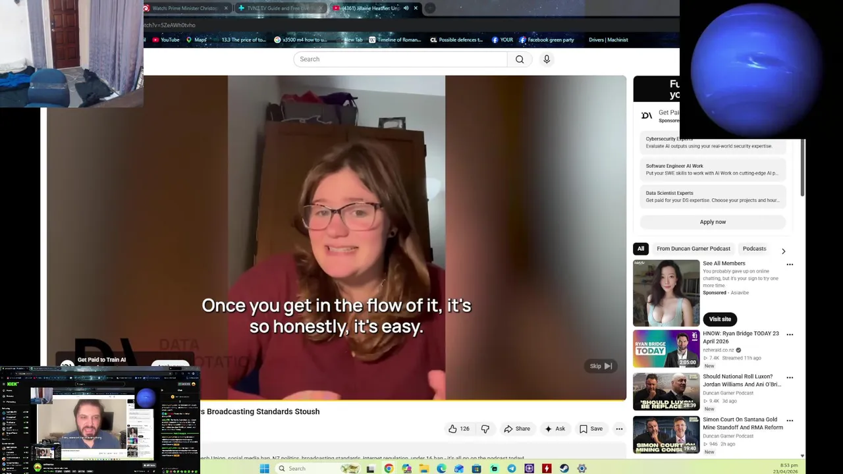Open the Cybersecurity Experts ad row
The width and height of the screenshot is (843, 474).
point(713,143)
